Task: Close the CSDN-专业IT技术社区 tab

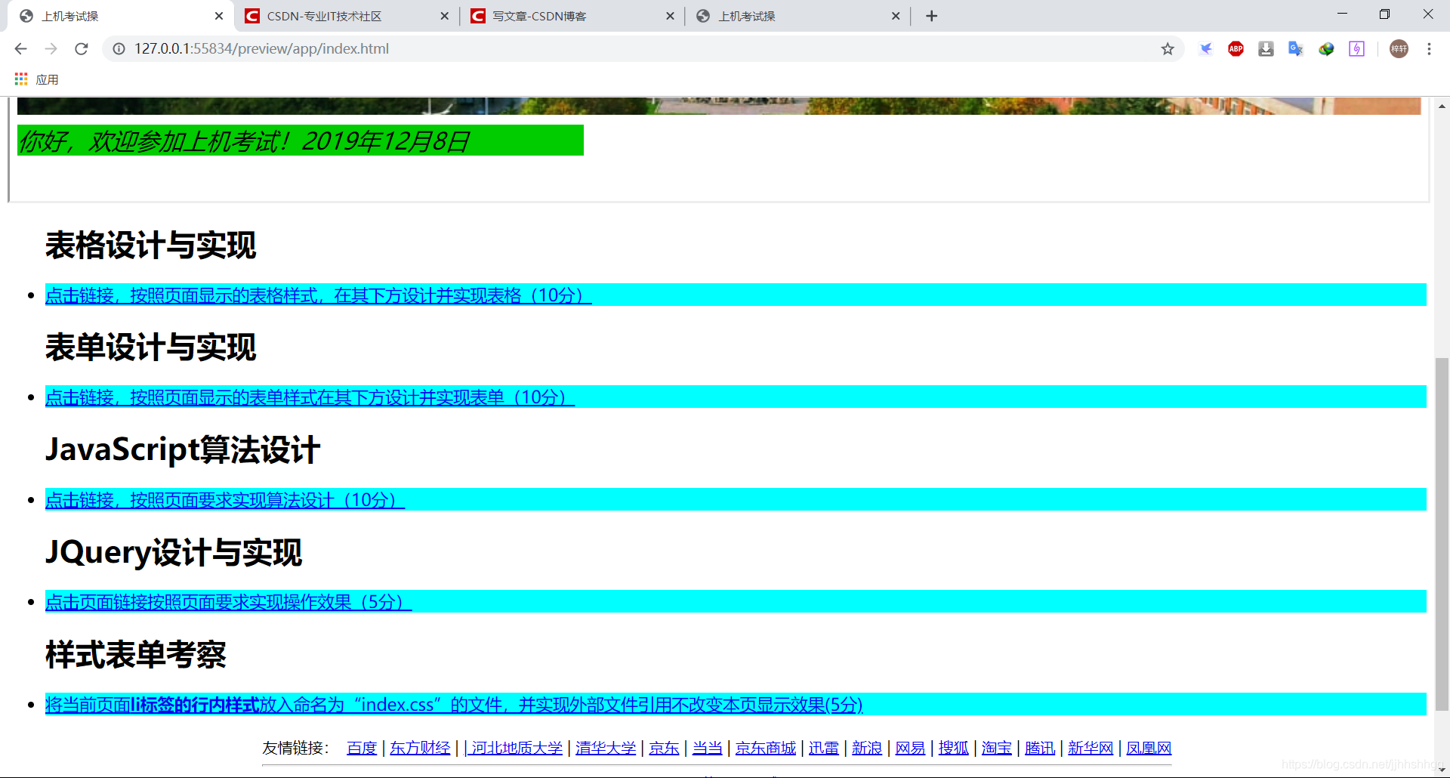Action: point(444,16)
